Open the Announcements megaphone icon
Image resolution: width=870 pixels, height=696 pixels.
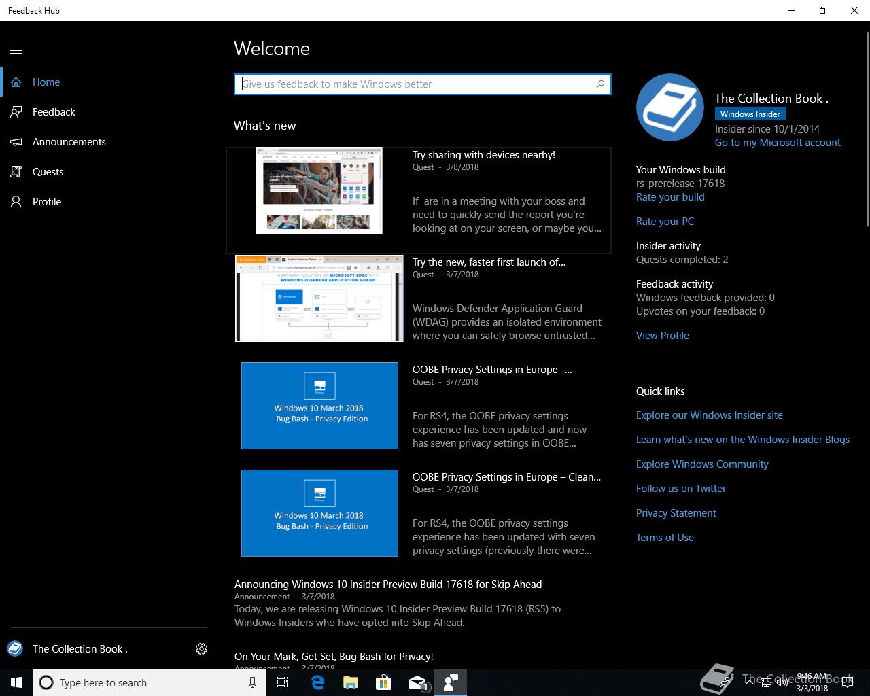point(16,142)
